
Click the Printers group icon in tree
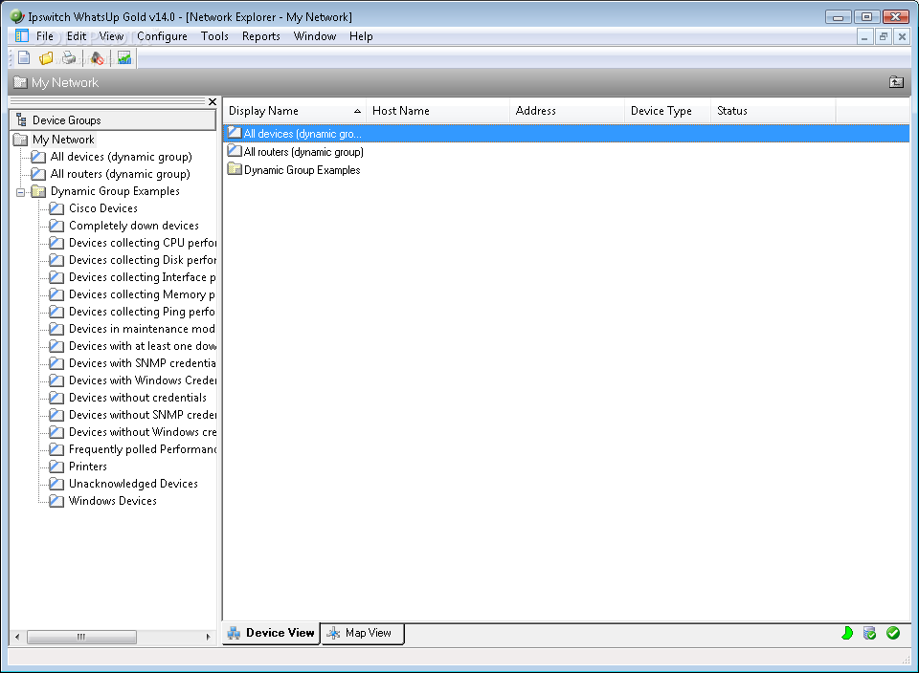(x=56, y=467)
